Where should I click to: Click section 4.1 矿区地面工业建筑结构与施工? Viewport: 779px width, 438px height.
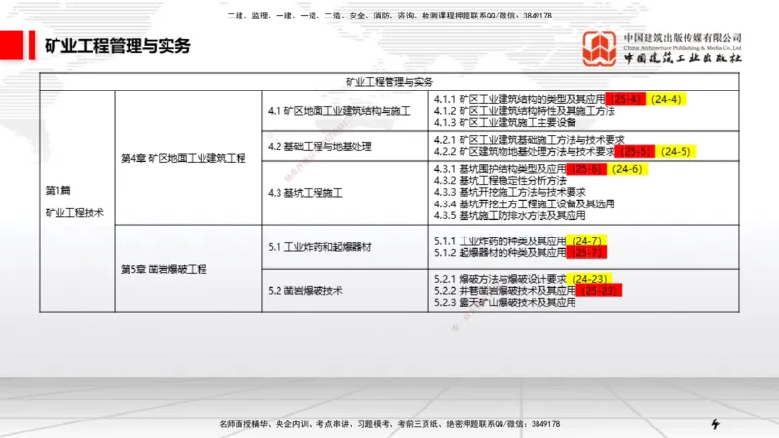339,111
